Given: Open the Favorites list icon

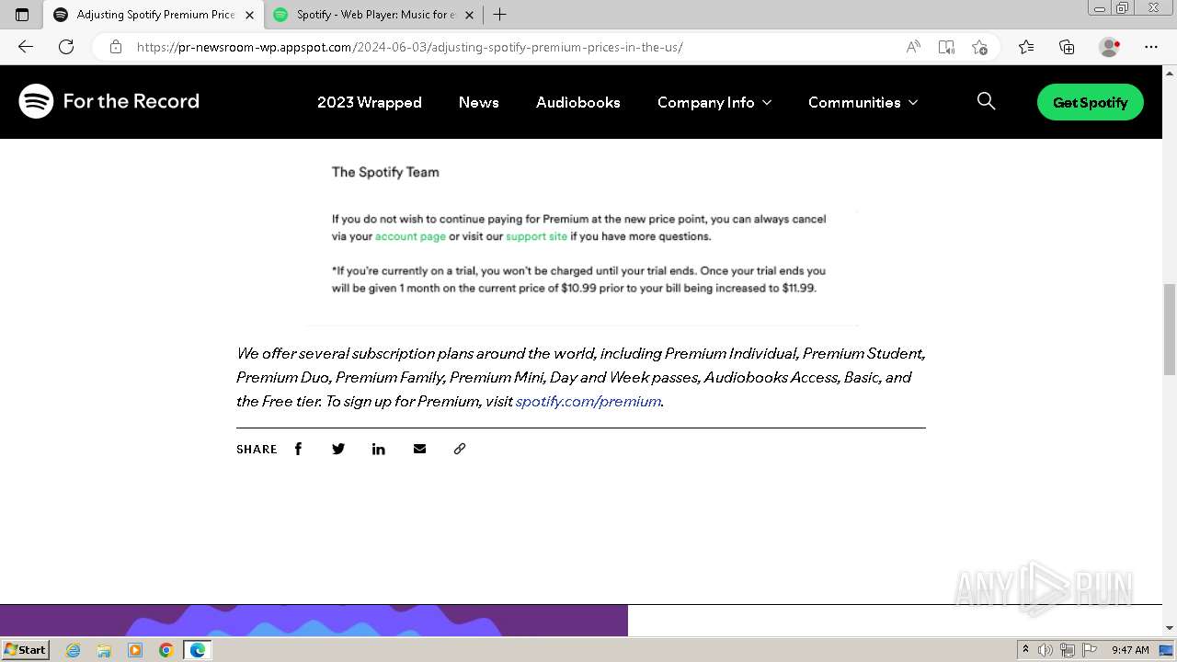Looking at the screenshot, I should pyautogui.click(x=1026, y=47).
